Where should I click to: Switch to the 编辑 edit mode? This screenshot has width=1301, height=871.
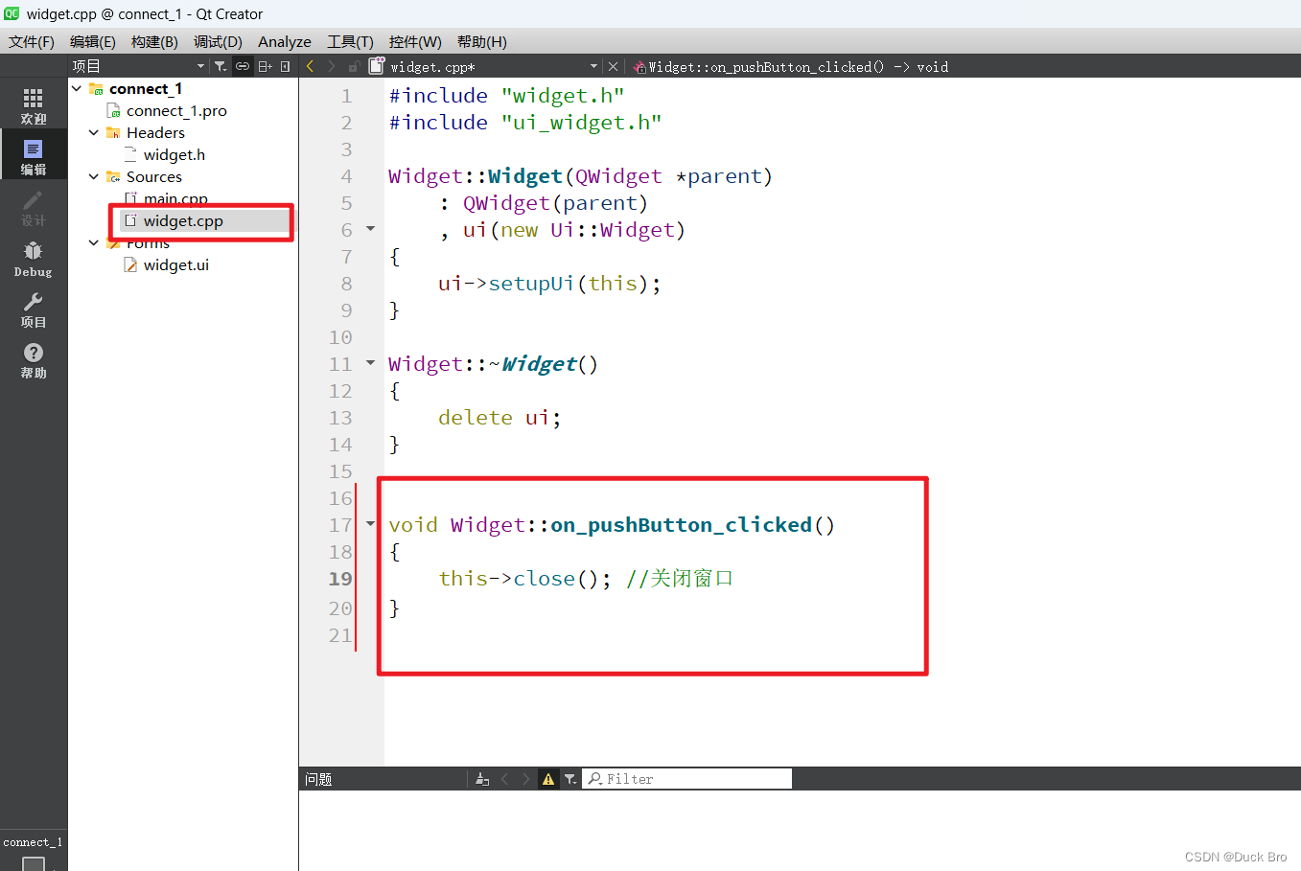(x=34, y=157)
